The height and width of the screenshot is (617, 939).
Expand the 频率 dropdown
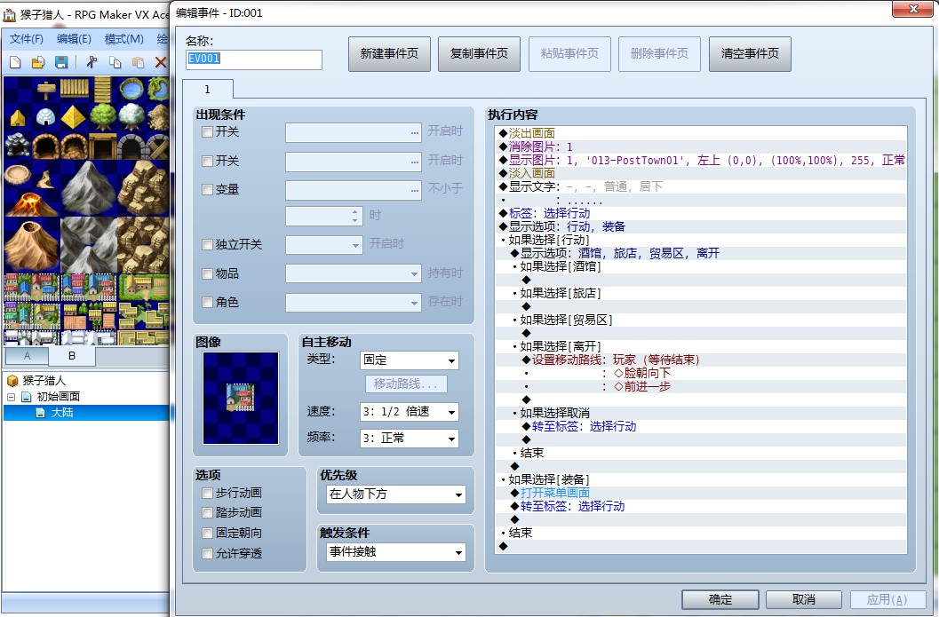(410, 438)
